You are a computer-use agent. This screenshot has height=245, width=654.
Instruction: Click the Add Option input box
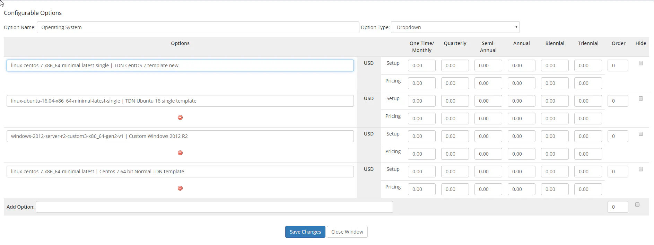click(214, 207)
